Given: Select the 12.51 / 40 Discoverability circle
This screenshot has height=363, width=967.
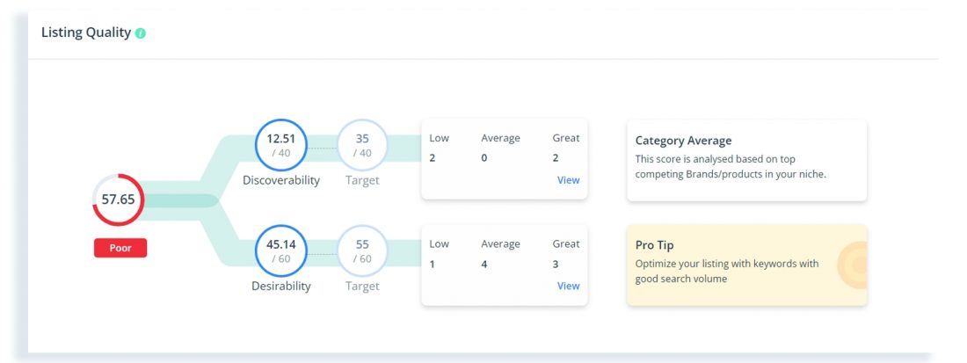Looking at the screenshot, I should pyautogui.click(x=280, y=145).
